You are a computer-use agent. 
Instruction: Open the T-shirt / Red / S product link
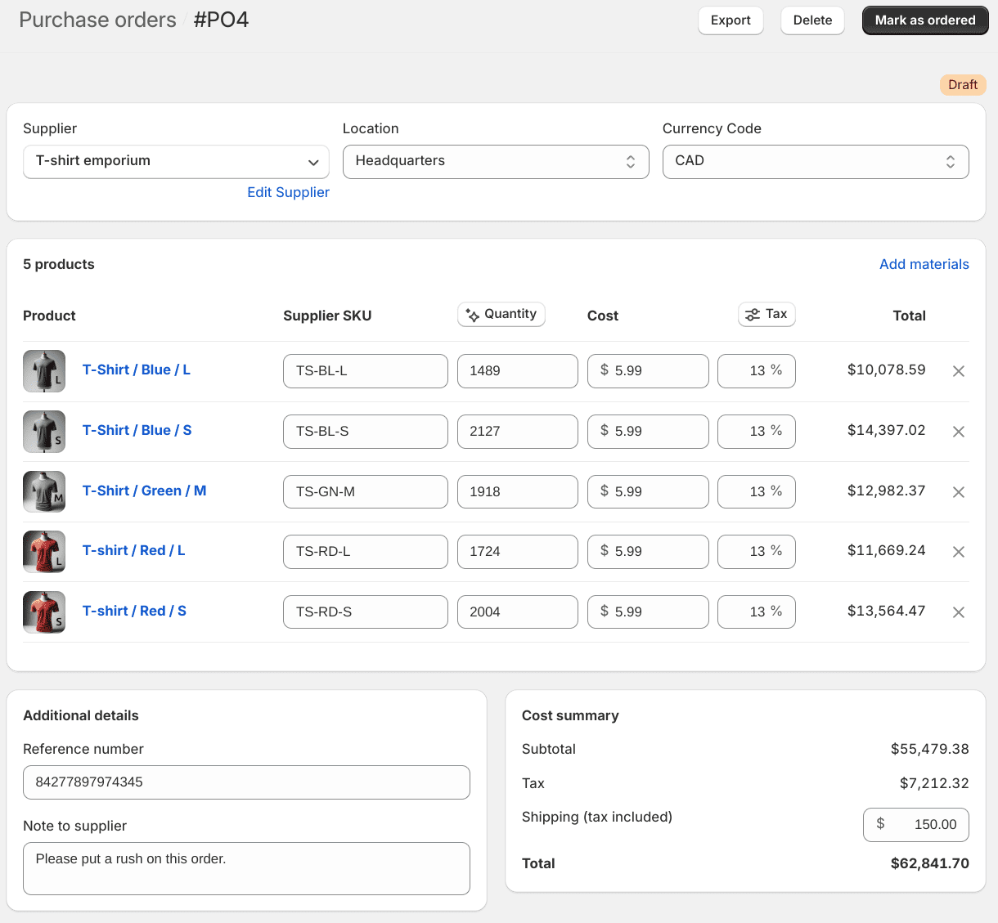pos(135,611)
